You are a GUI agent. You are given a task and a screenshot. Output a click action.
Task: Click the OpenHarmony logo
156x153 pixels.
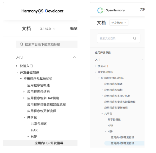pos(111,10)
